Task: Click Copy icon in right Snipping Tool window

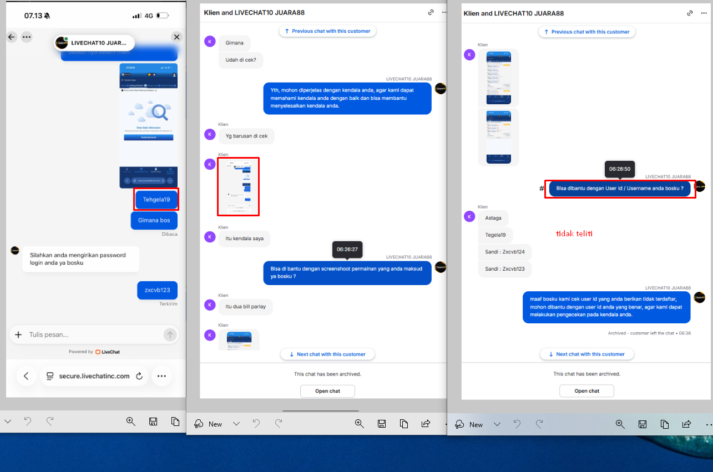Action: [x=665, y=424]
